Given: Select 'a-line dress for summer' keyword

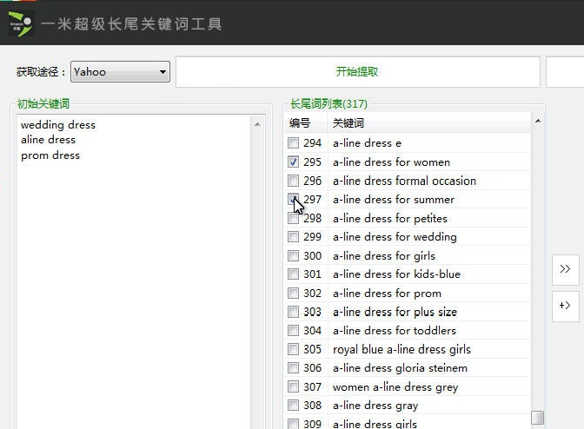Looking at the screenshot, I should click(x=394, y=200).
